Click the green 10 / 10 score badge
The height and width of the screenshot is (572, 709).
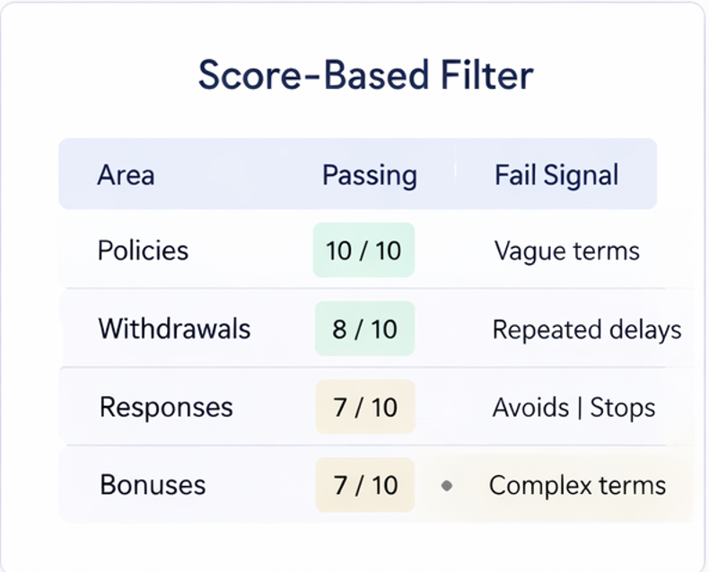tap(363, 250)
